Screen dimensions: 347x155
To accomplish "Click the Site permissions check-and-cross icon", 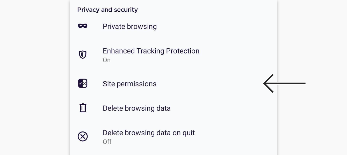I will (x=83, y=83).
